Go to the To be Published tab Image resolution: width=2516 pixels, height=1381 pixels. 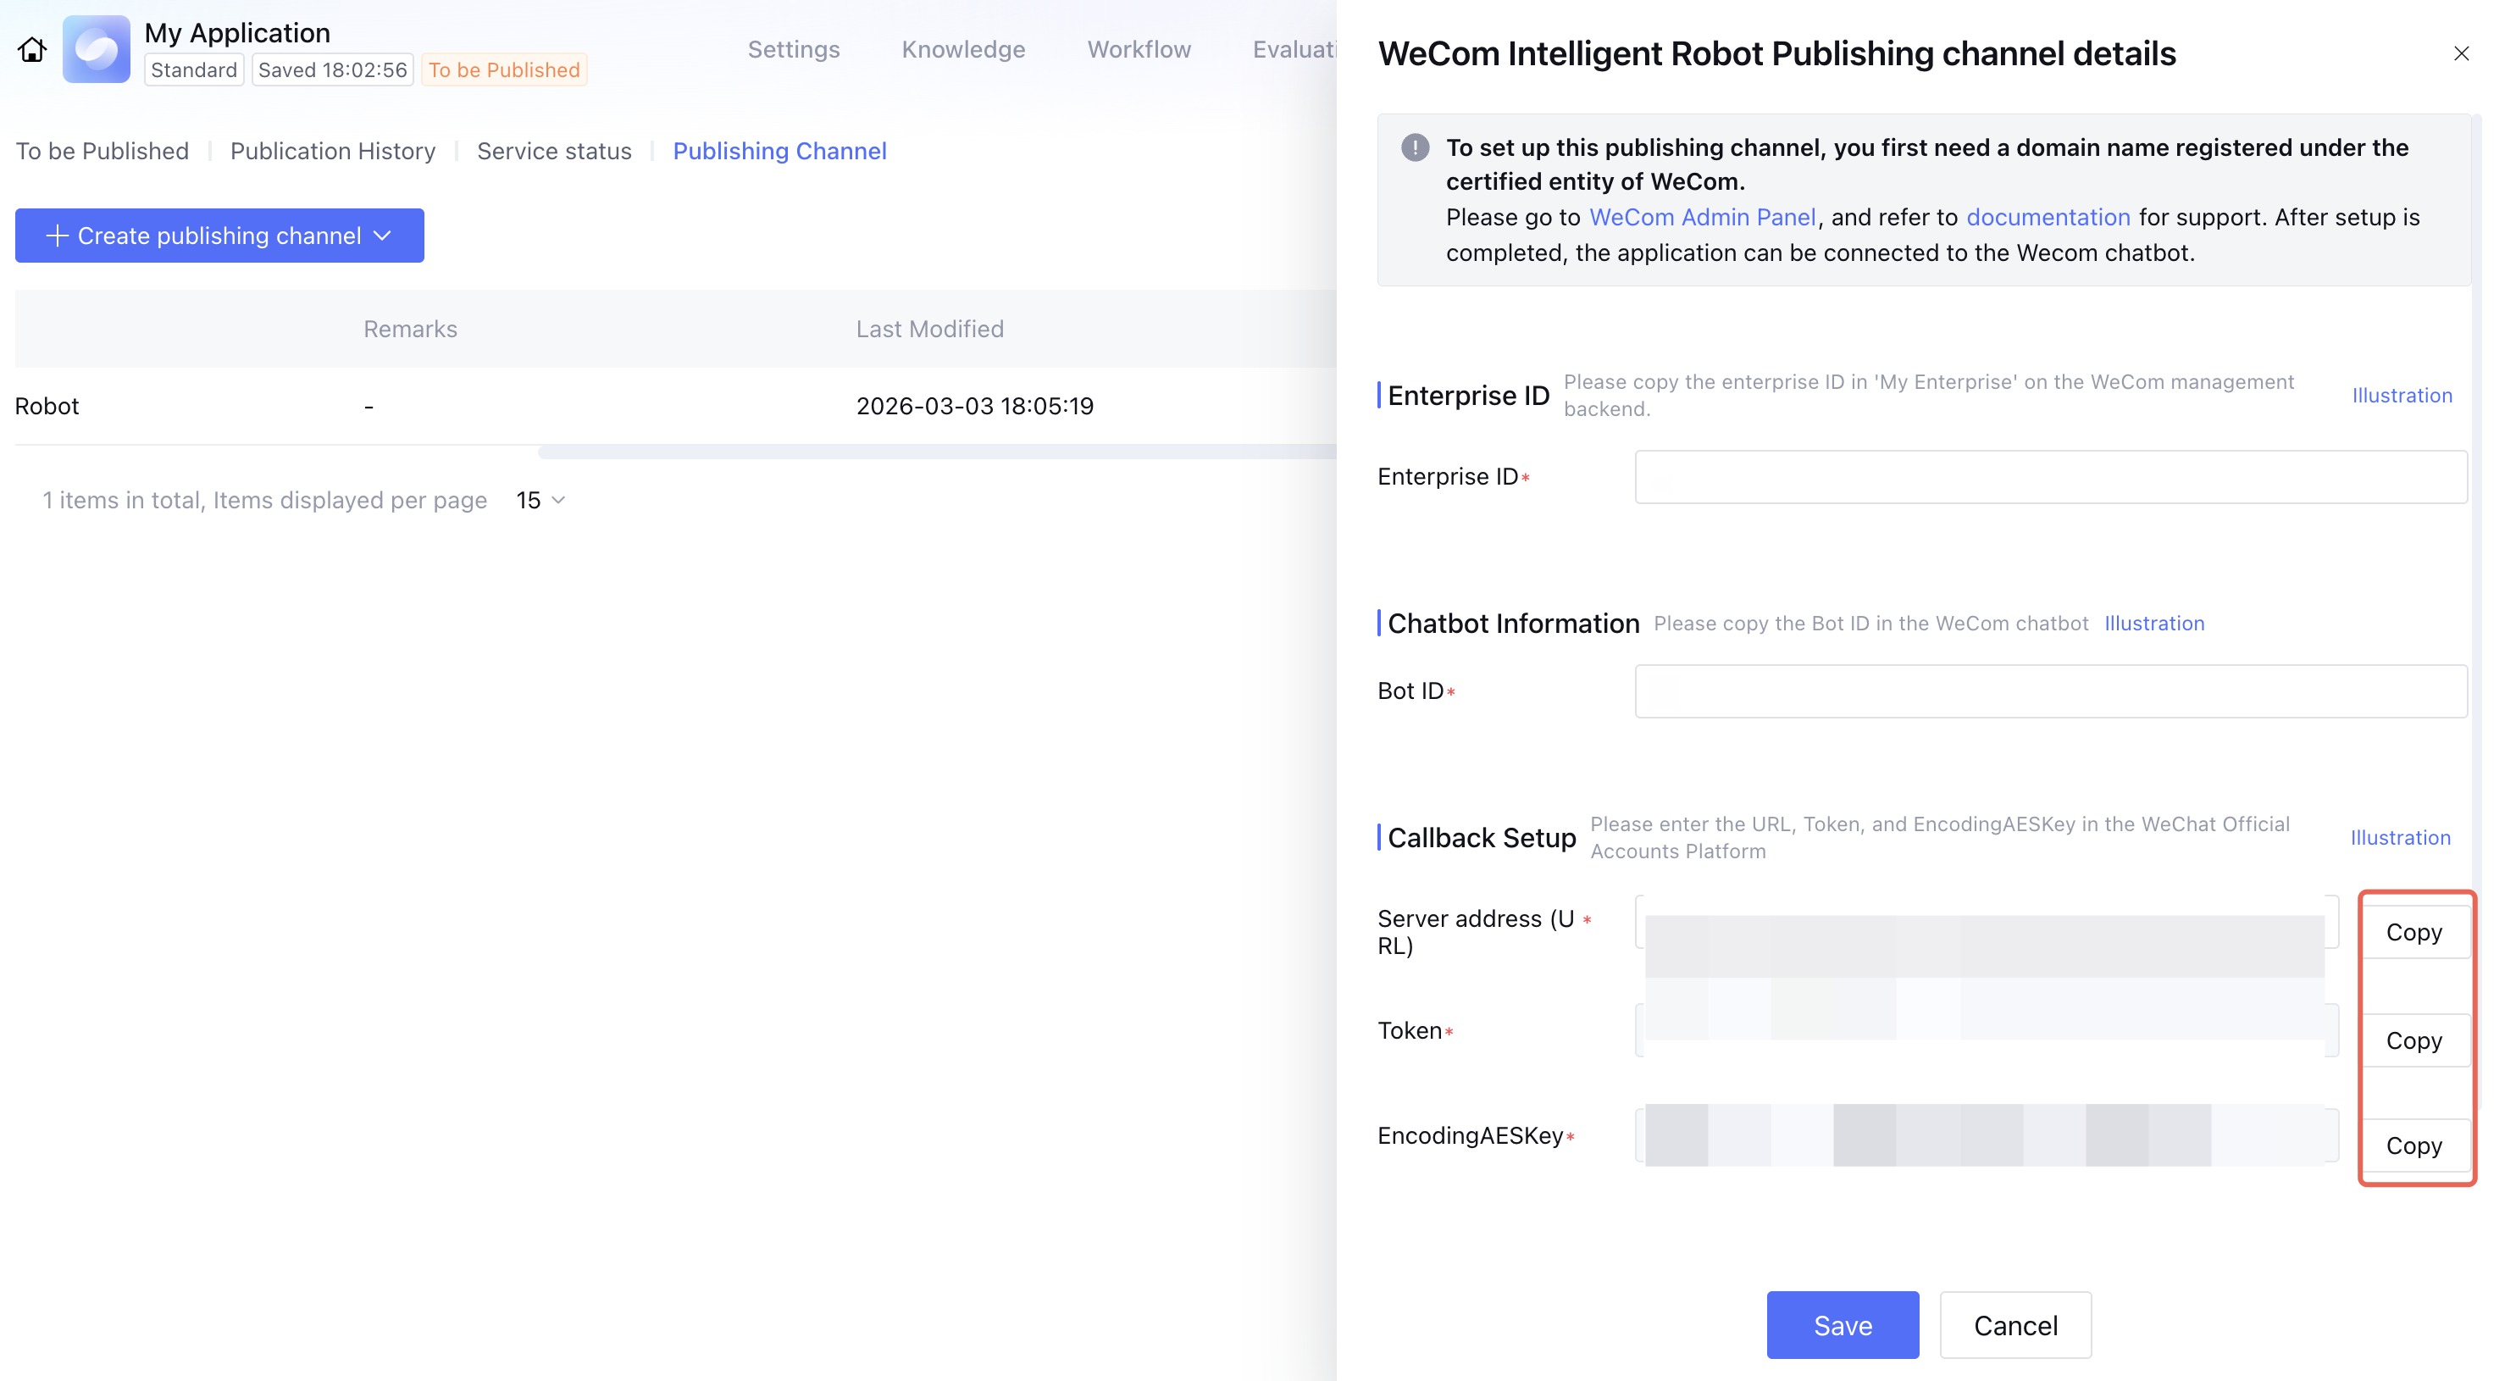click(x=102, y=152)
